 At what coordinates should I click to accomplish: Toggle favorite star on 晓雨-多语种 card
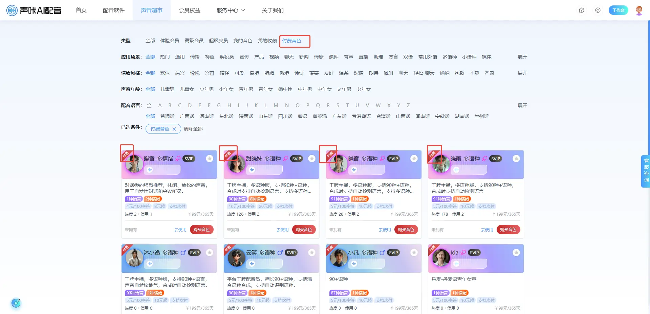516,159
